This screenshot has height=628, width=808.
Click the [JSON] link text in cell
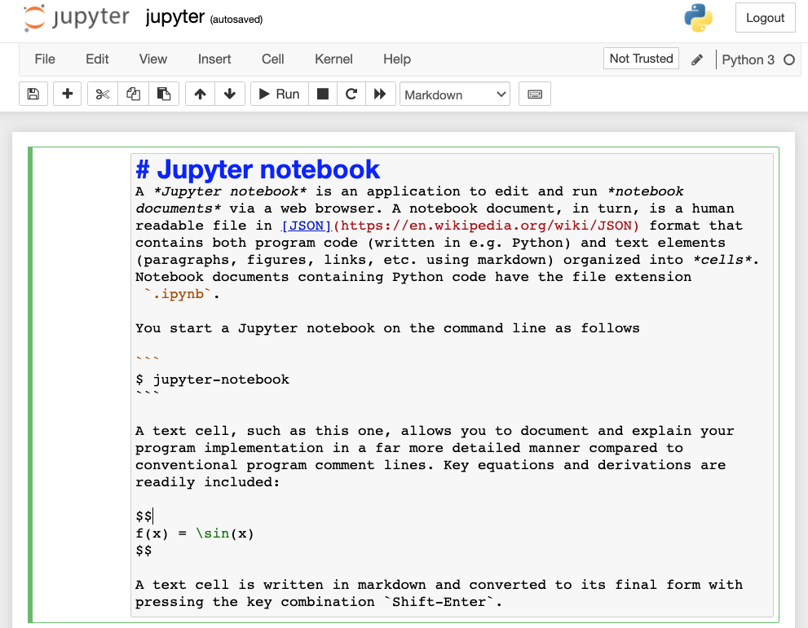pyautogui.click(x=307, y=226)
